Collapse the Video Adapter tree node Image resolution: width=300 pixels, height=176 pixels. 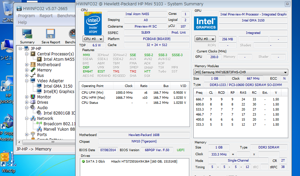27,81
